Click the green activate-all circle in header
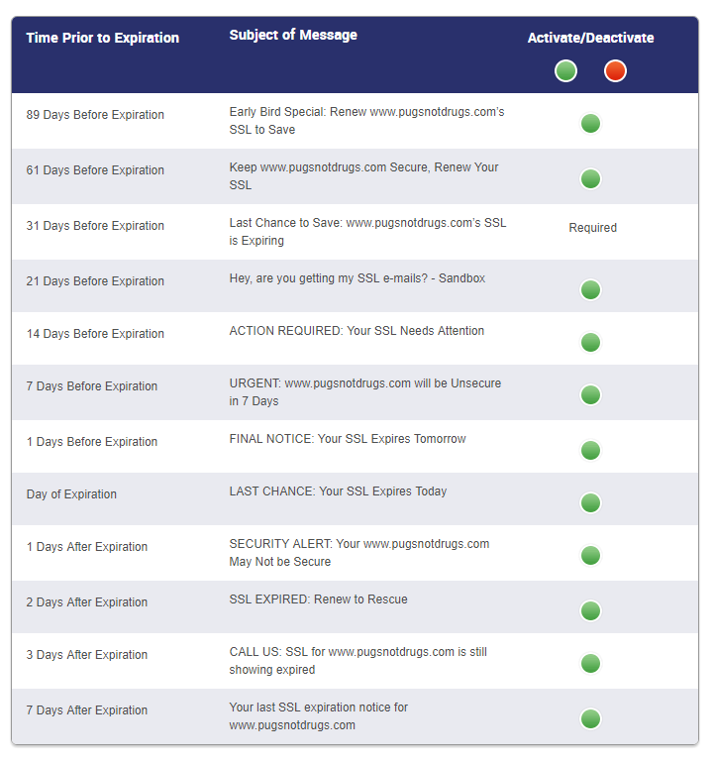Screen dimensions: 714x762 (x=565, y=71)
